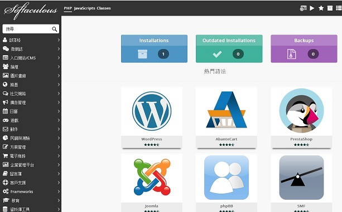The height and width of the screenshot is (212, 342).
Task: Expand the 方案管理 category arrow
Action: tap(59, 147)
